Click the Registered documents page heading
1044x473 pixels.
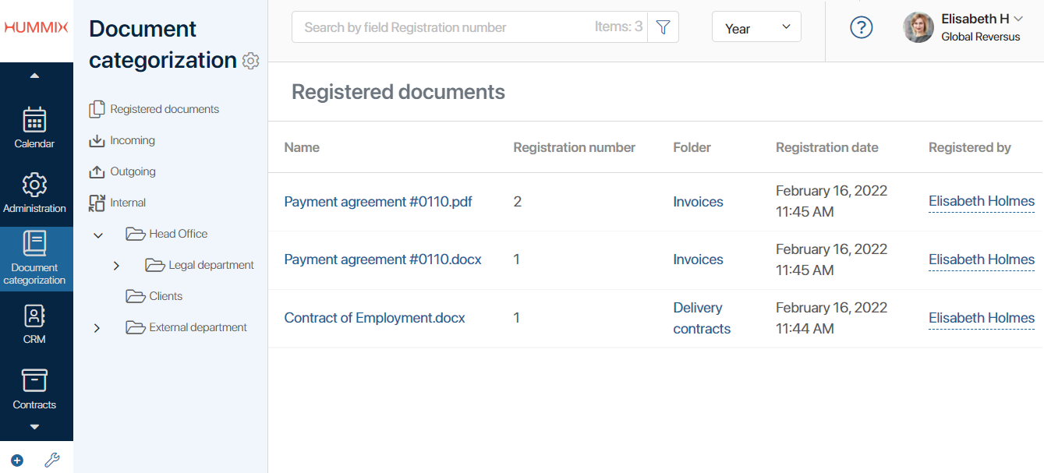pyautogui.click(x=398, y=92)
